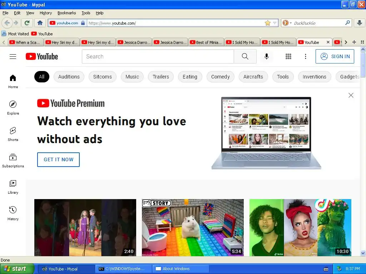Click the DuckDuckGo search magnifier
366x274 pixels.
(x=347, y=23)
